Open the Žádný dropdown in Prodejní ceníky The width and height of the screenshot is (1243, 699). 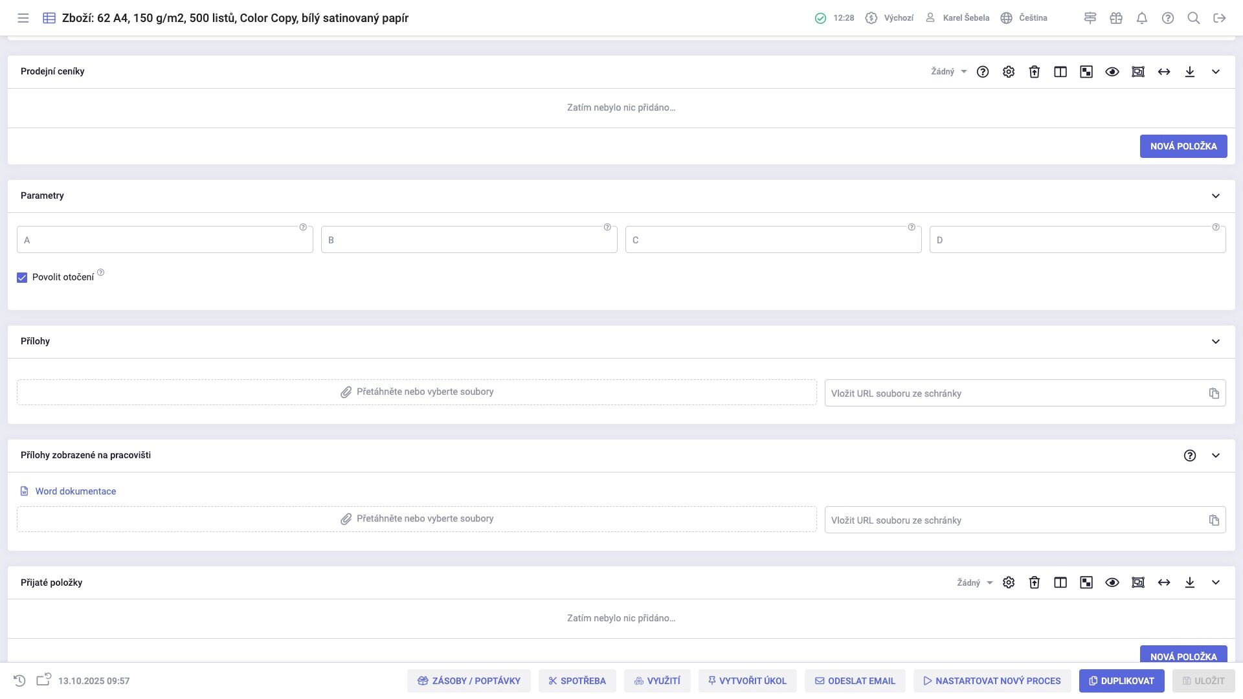pos(949,72)
